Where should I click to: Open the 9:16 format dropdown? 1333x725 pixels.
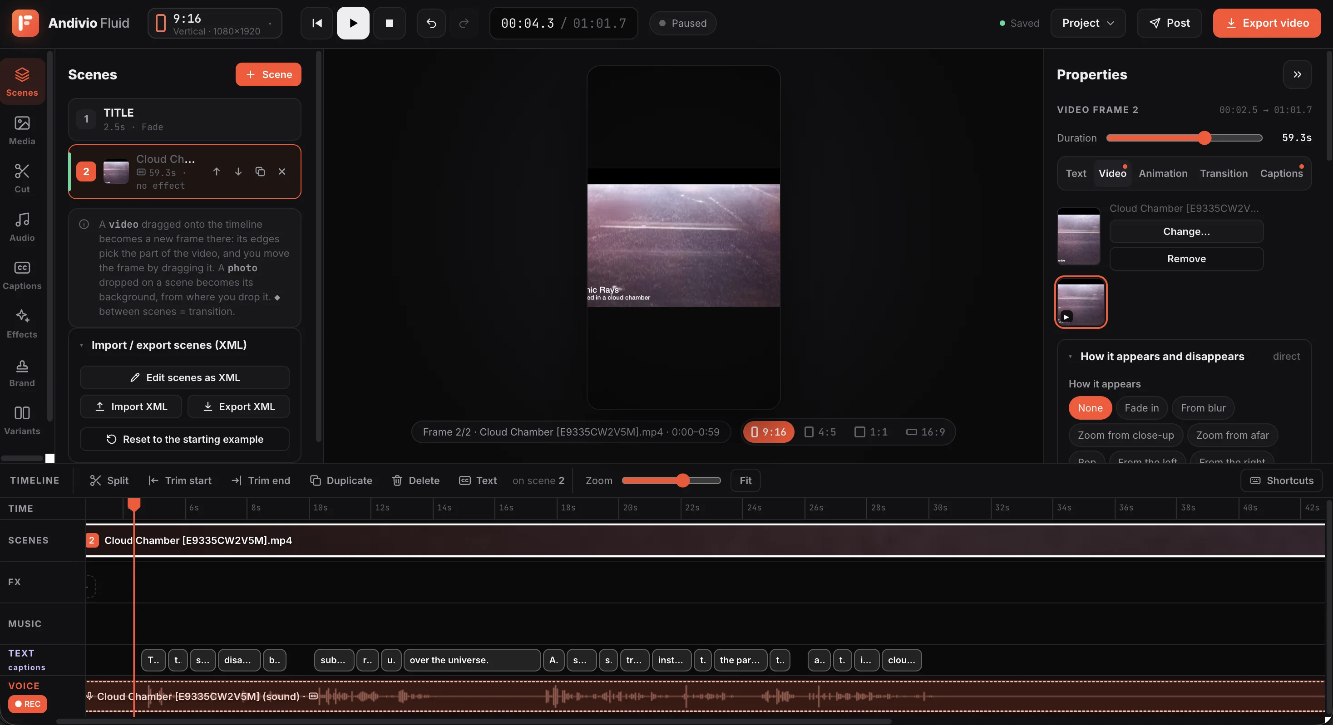point(215,23)
